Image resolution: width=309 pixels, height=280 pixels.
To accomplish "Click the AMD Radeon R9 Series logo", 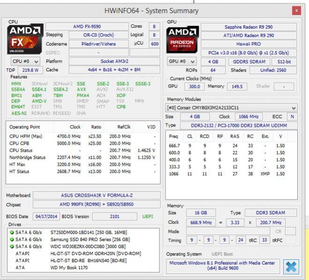I will click(182, 39).
